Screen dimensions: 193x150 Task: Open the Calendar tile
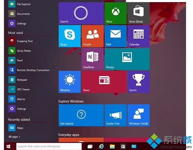(138, 36)
